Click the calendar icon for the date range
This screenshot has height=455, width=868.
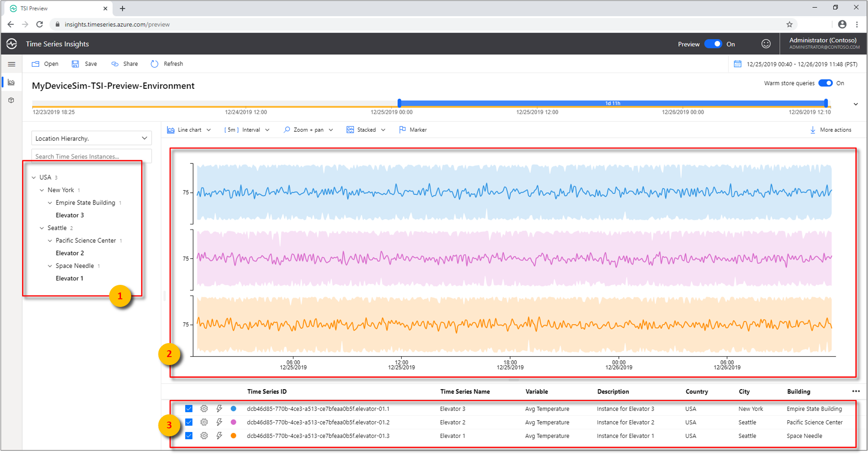click(x=738, y=64)
